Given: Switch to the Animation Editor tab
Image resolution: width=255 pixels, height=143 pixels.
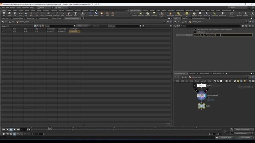Looking at the screenshot, I should click(x=18, y=18).
